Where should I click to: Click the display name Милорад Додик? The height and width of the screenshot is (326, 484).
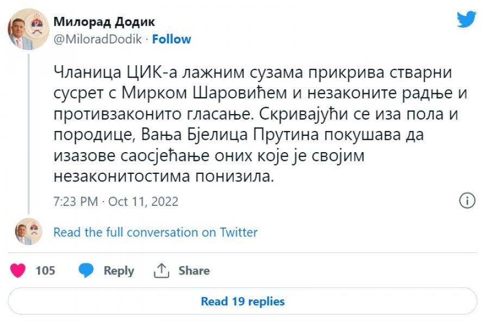104,22
